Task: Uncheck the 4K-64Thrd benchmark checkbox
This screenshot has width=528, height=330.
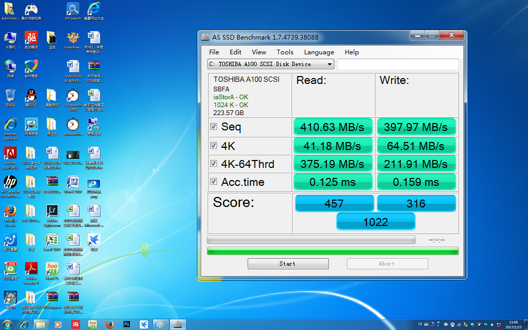Action: 213,163
